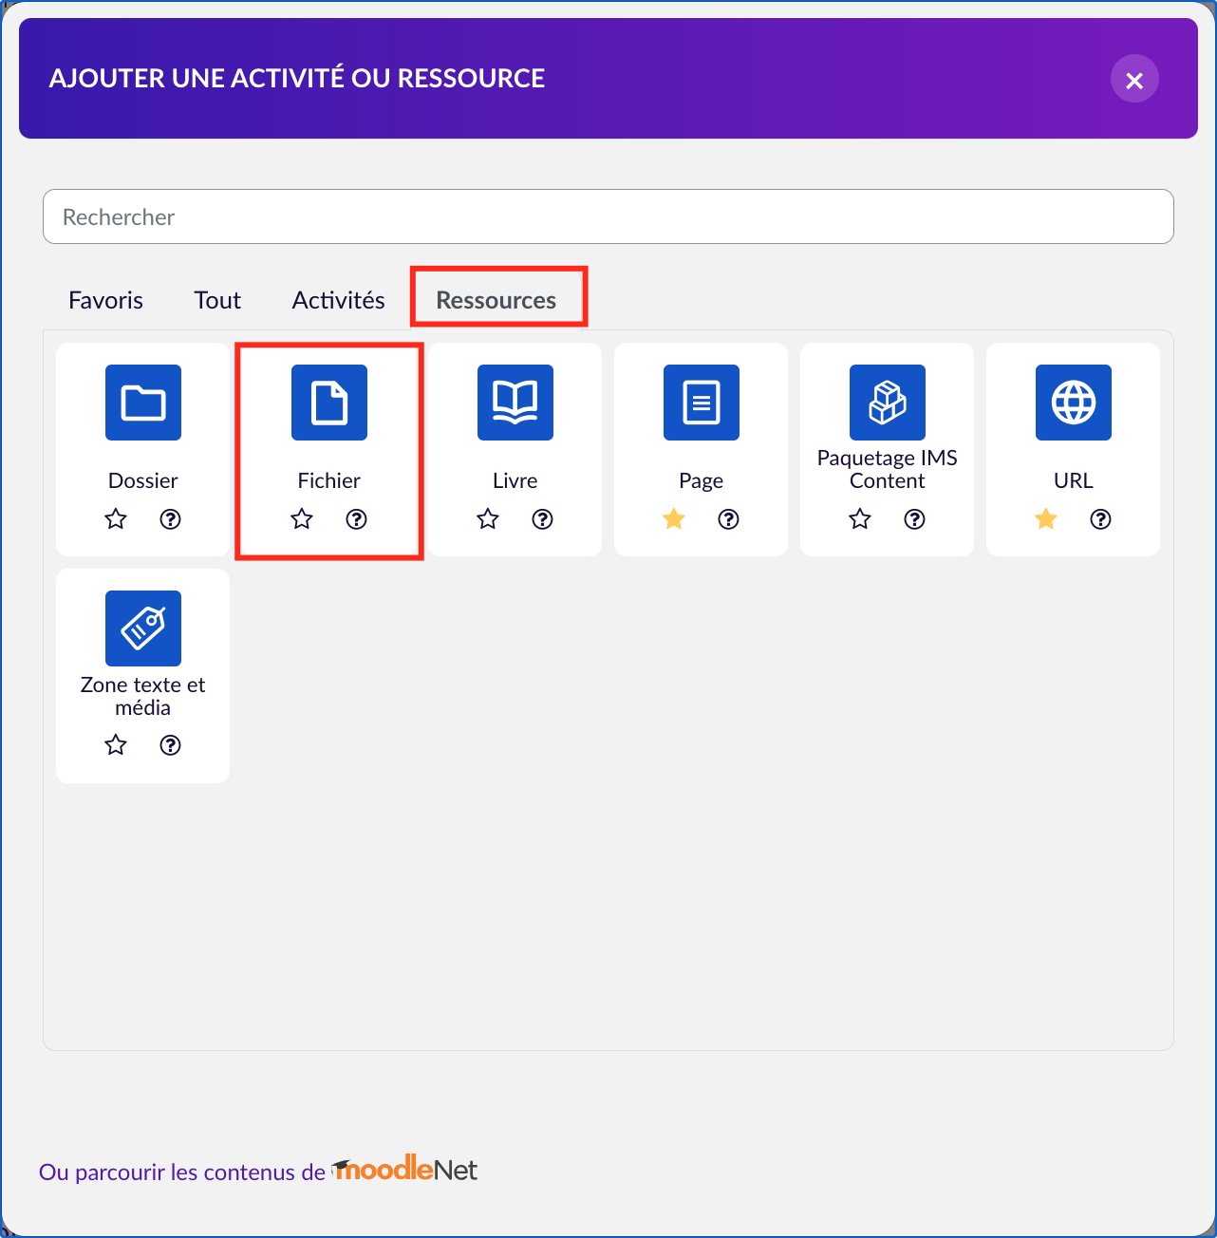The height and width of the screenshot is (1238, 1217).
Task: Open help info for Dossier
Action: point(171,519)
